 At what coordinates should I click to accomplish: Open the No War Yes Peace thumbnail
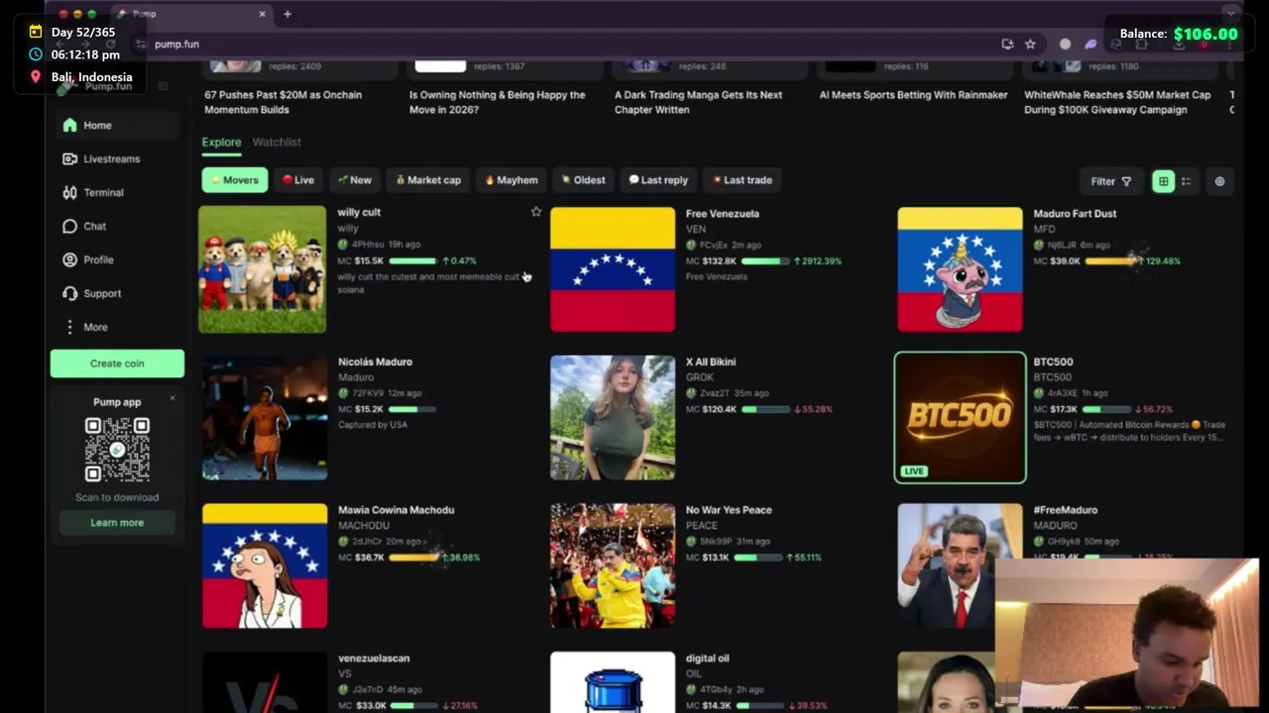point(613,565)
